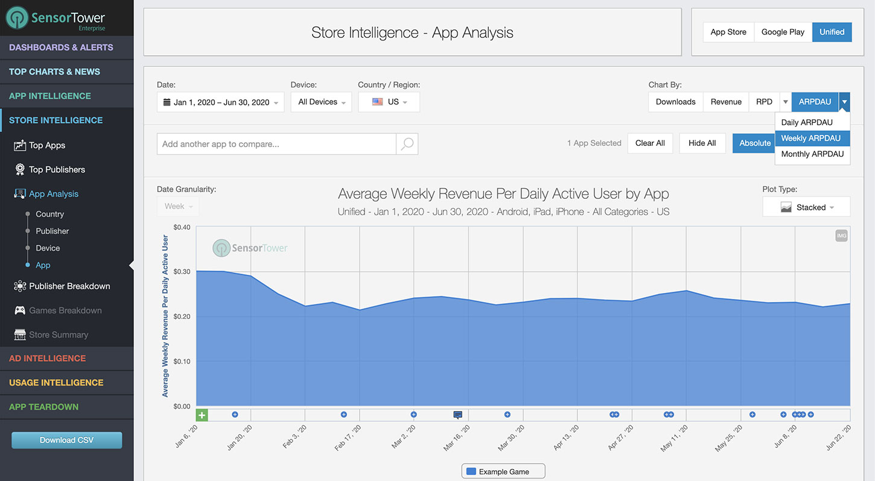
Task: Click the SensorTower logo
Action: (55, 17)
